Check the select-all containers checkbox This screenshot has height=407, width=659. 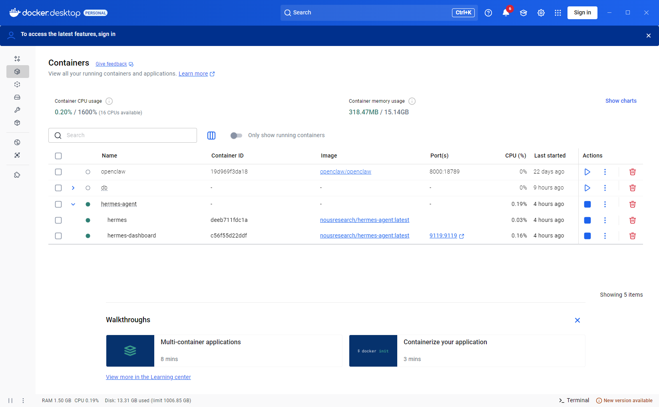click(x=58, y=156)
